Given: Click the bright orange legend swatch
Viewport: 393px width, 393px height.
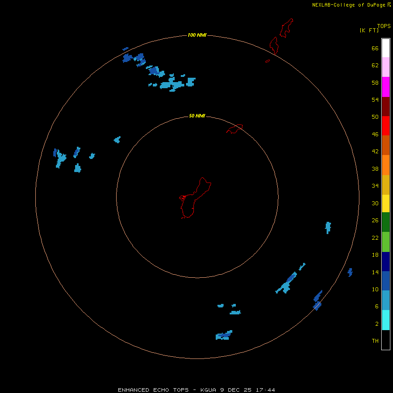Looking at the screenshot, I should (386, 165).
